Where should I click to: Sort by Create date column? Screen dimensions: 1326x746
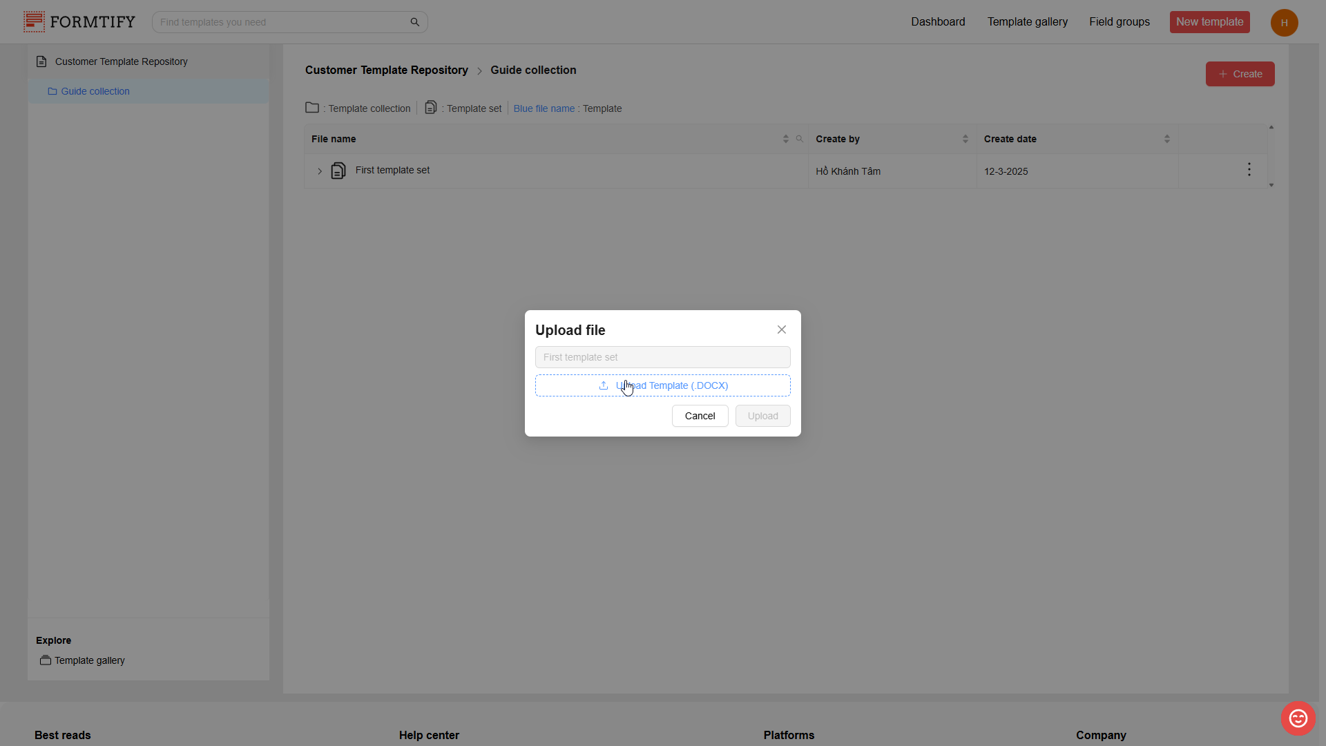click(1166, 139)
